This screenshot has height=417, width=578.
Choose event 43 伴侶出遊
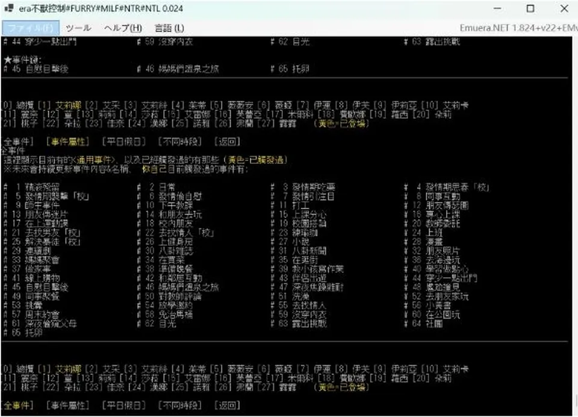(299, 278)
